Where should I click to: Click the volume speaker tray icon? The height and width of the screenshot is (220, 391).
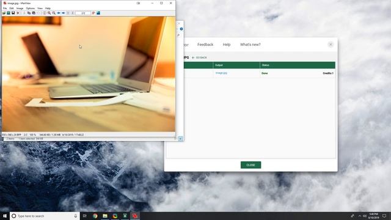pos(365,216)
